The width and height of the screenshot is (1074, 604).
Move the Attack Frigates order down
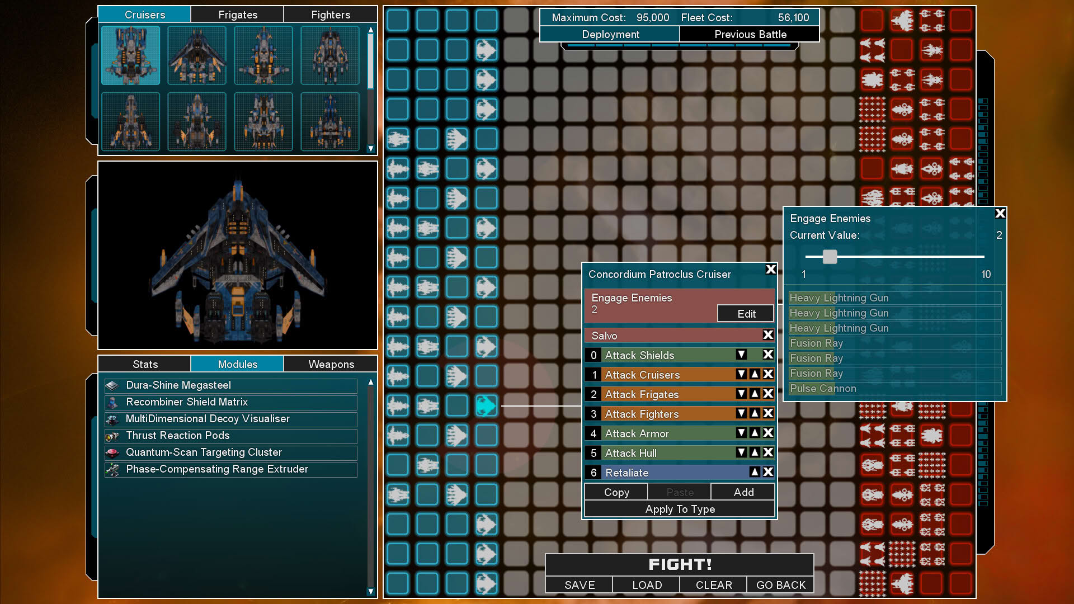(741, 394)
